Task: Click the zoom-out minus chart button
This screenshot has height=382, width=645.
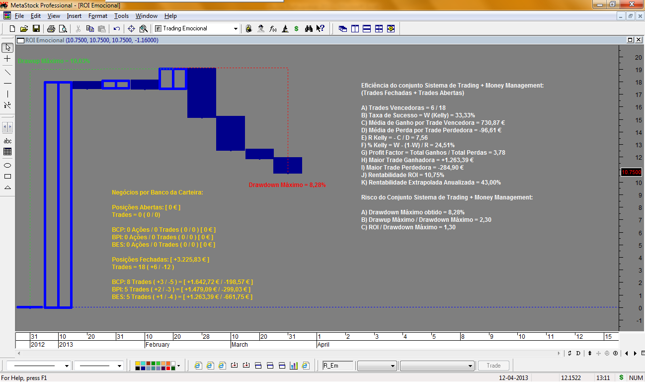Action: pyautogui.click(x=607, y=353)
